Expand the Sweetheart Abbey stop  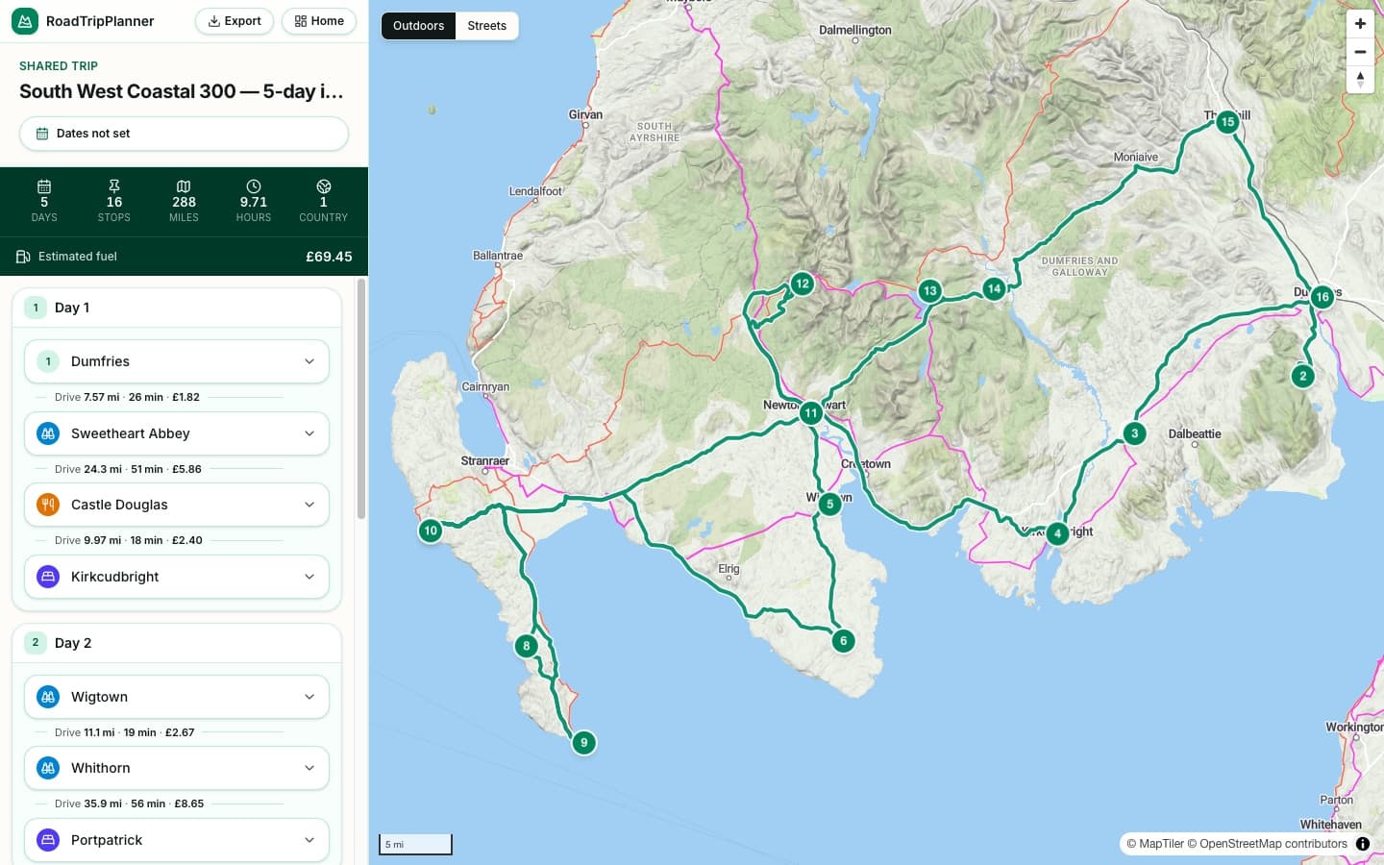[x=177, y=433]
